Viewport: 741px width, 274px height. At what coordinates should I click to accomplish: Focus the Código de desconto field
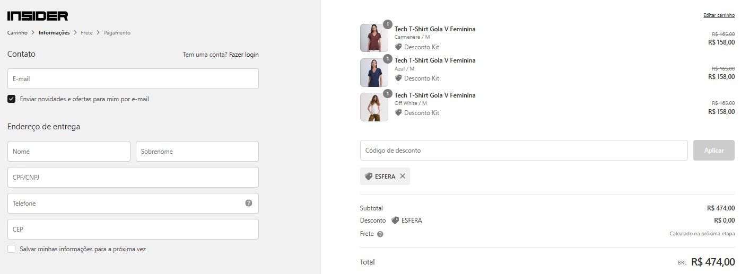[524, 151]
